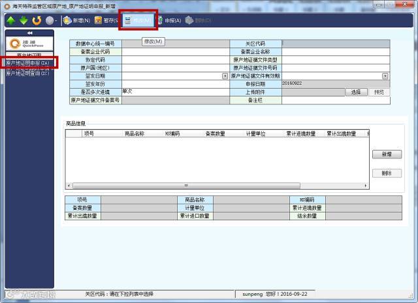The width and height of the screenshot is (418, 303).
Task: Open the 原产地证据文件有效期 date dropdown arrow
Action: pyautogui.click(x=385, y=76)
